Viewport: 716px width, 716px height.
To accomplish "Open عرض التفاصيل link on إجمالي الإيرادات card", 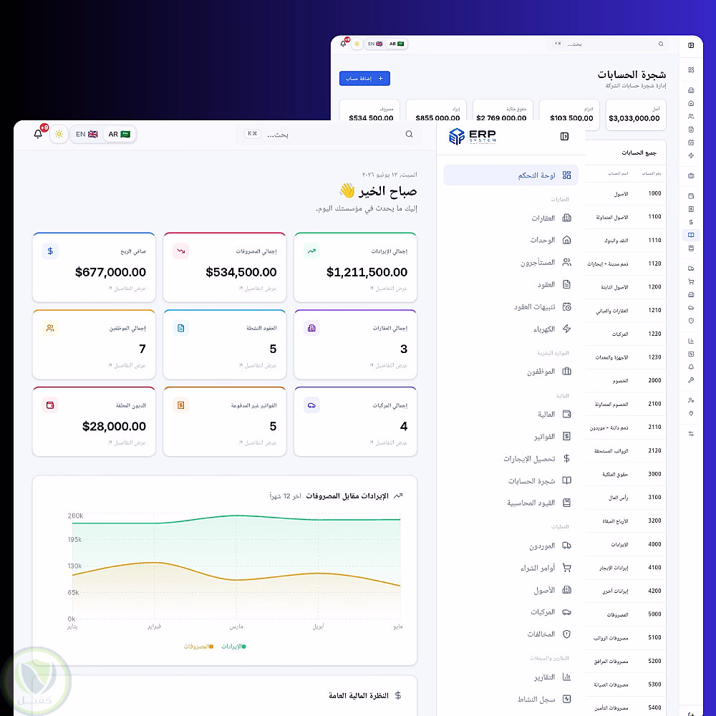I will tap(388, 289).
